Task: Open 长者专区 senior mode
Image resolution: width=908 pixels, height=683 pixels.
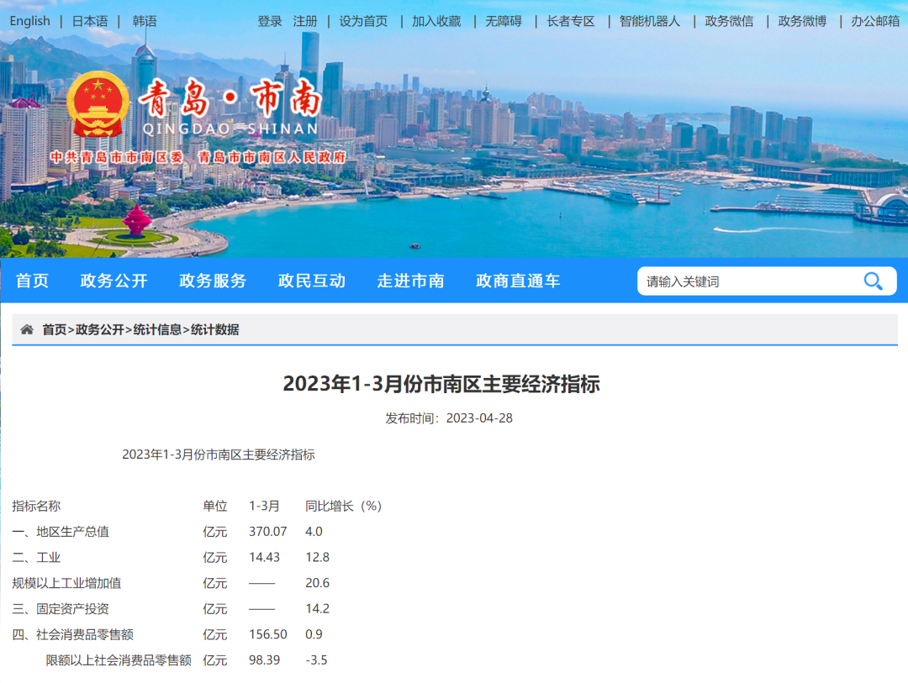Action: pos(571,21)
